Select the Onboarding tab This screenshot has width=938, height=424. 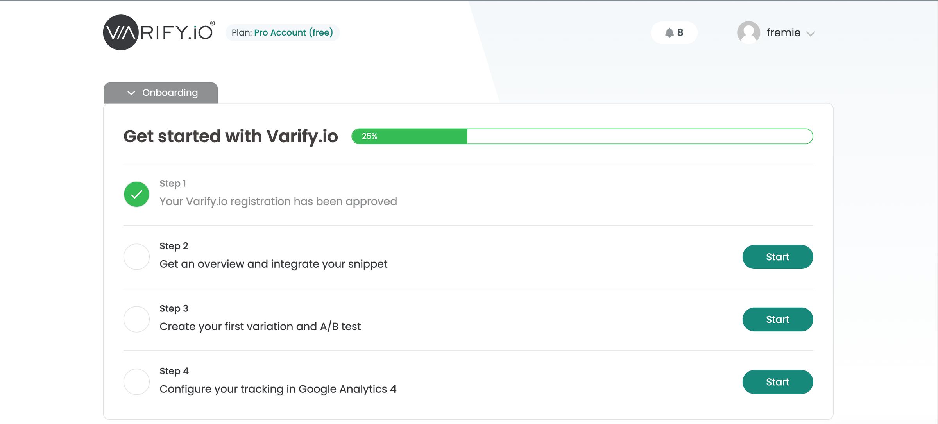(x=170, y=93)
